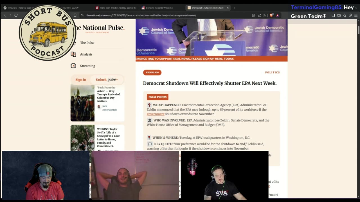Screen dimensions: 360x202
Task: Click the Jewish Democratic Council article image
Action: [x=211, y=38]
